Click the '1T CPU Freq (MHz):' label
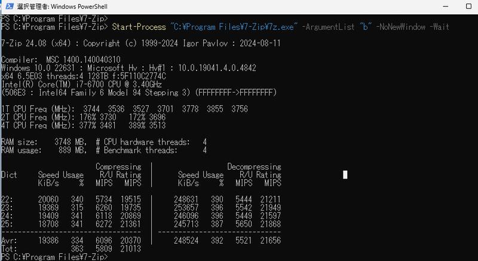 (38, 109)
